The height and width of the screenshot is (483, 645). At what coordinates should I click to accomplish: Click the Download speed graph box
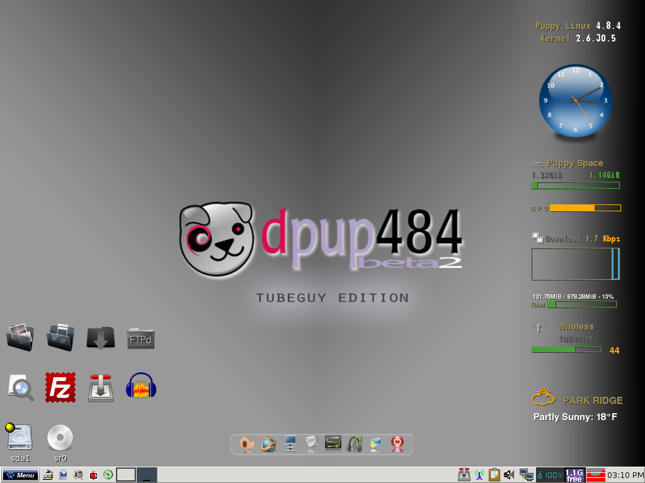tap(576, 264)
